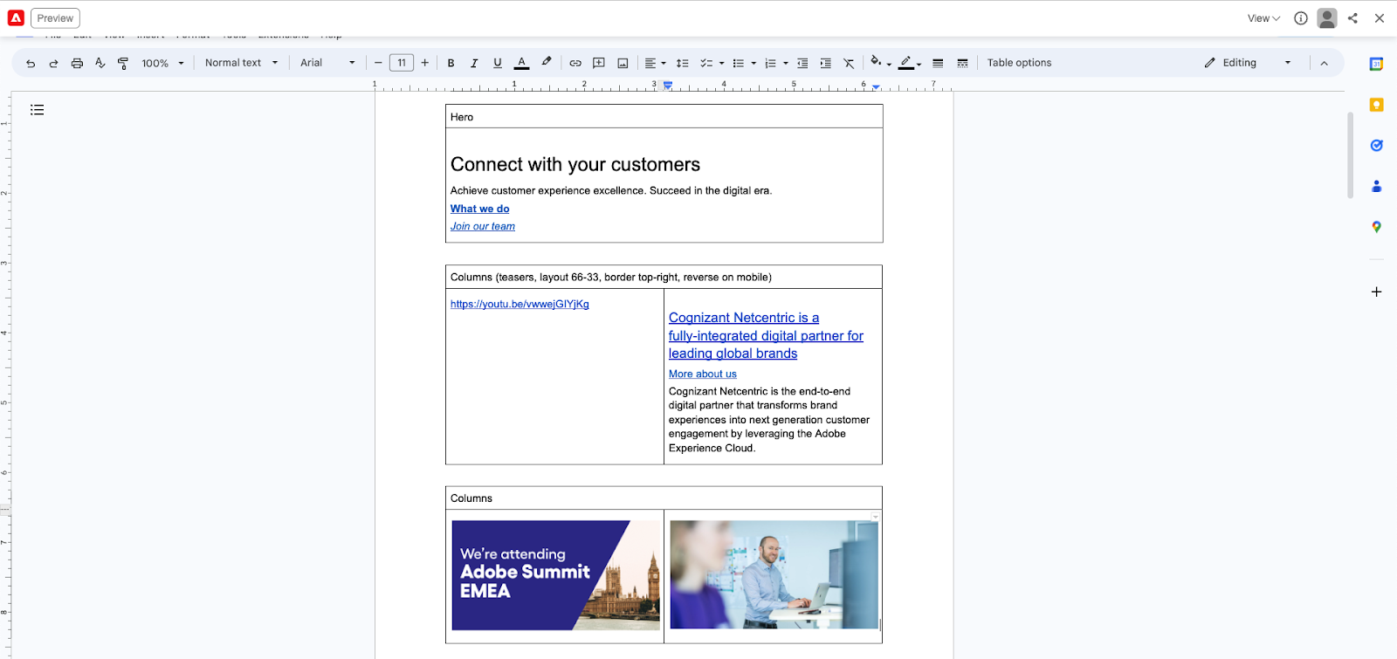Follow the "More about us" link
This screenshot has width=1397, height=659.
pos(702,374)
